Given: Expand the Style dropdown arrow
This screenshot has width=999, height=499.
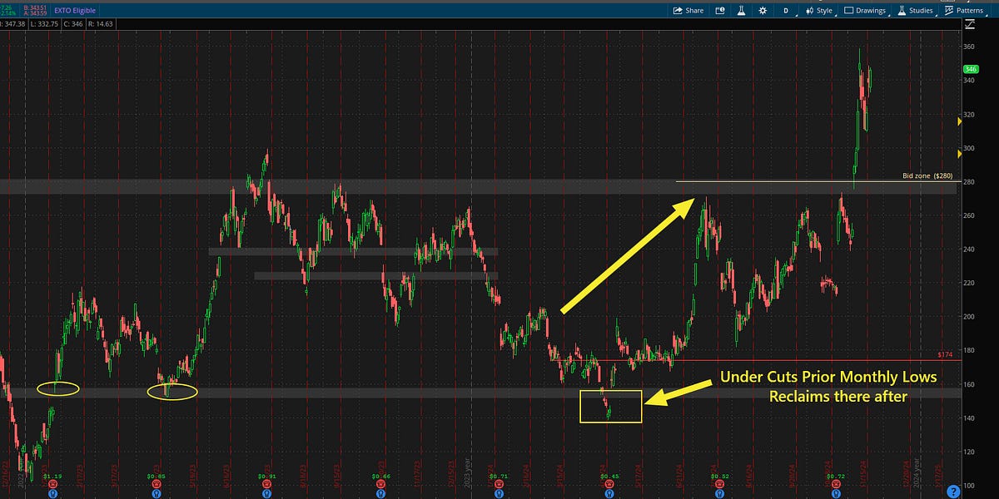Looking at the screenshot, I should tap(836, 14).
